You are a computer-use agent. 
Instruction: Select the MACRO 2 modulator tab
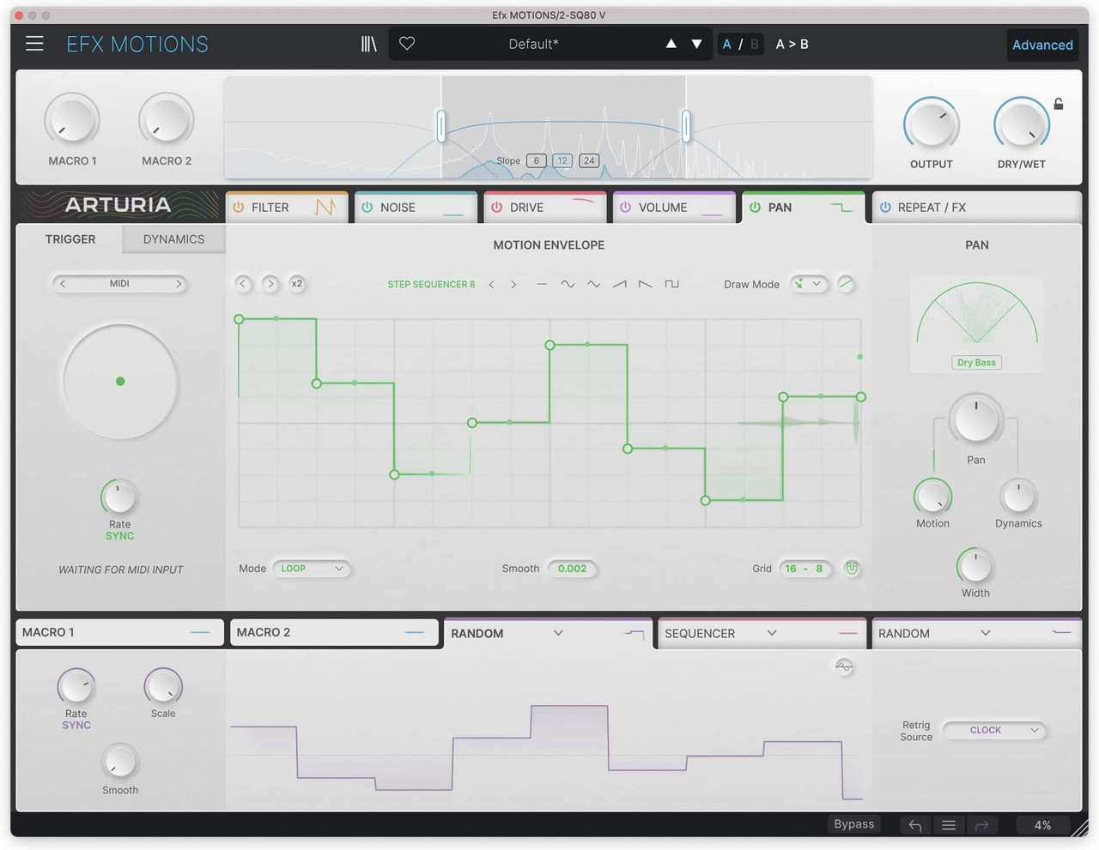334,632
